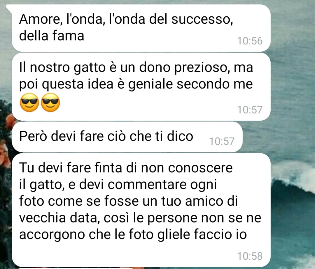The height and width of the screenshot is (269, 315).
Task: Tap the 'Però devi fare ciò che ti dico' message
Action: point(127,137)
